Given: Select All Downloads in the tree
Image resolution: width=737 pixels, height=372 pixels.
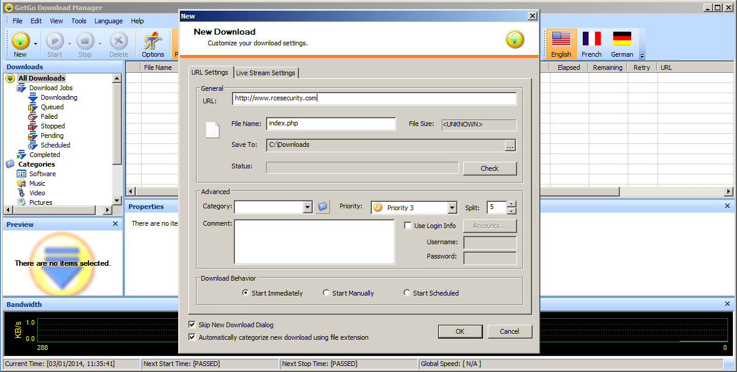Looking at the screenshot, I should tap(42, 78).
